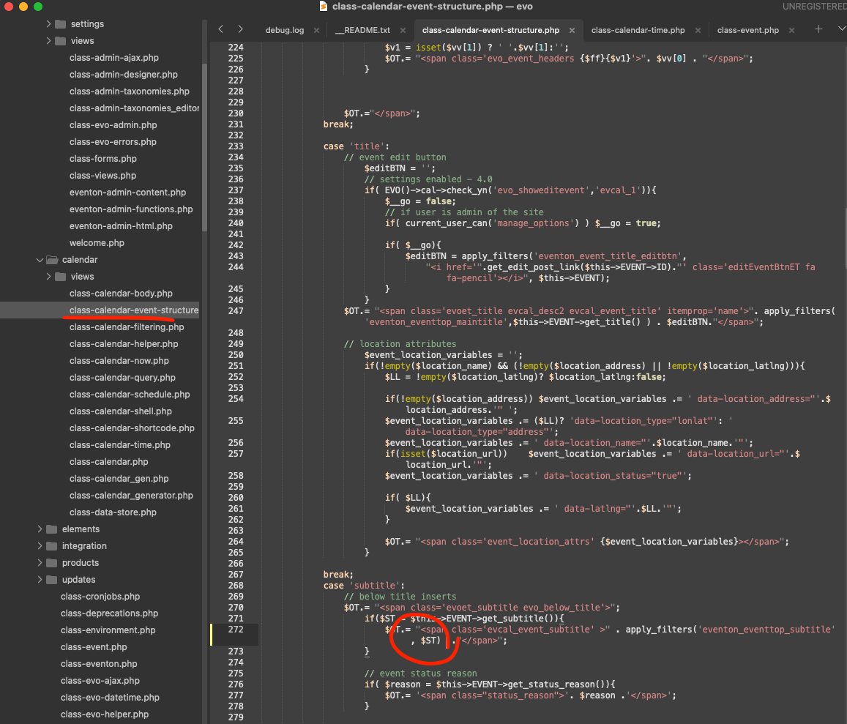This screenshot has height=724, width=847.
Task: Open class-calendar-filtering.php file
Action: coord(127,326)
